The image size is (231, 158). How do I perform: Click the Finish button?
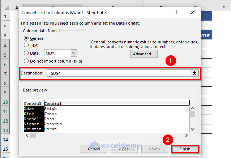[185, 149]
